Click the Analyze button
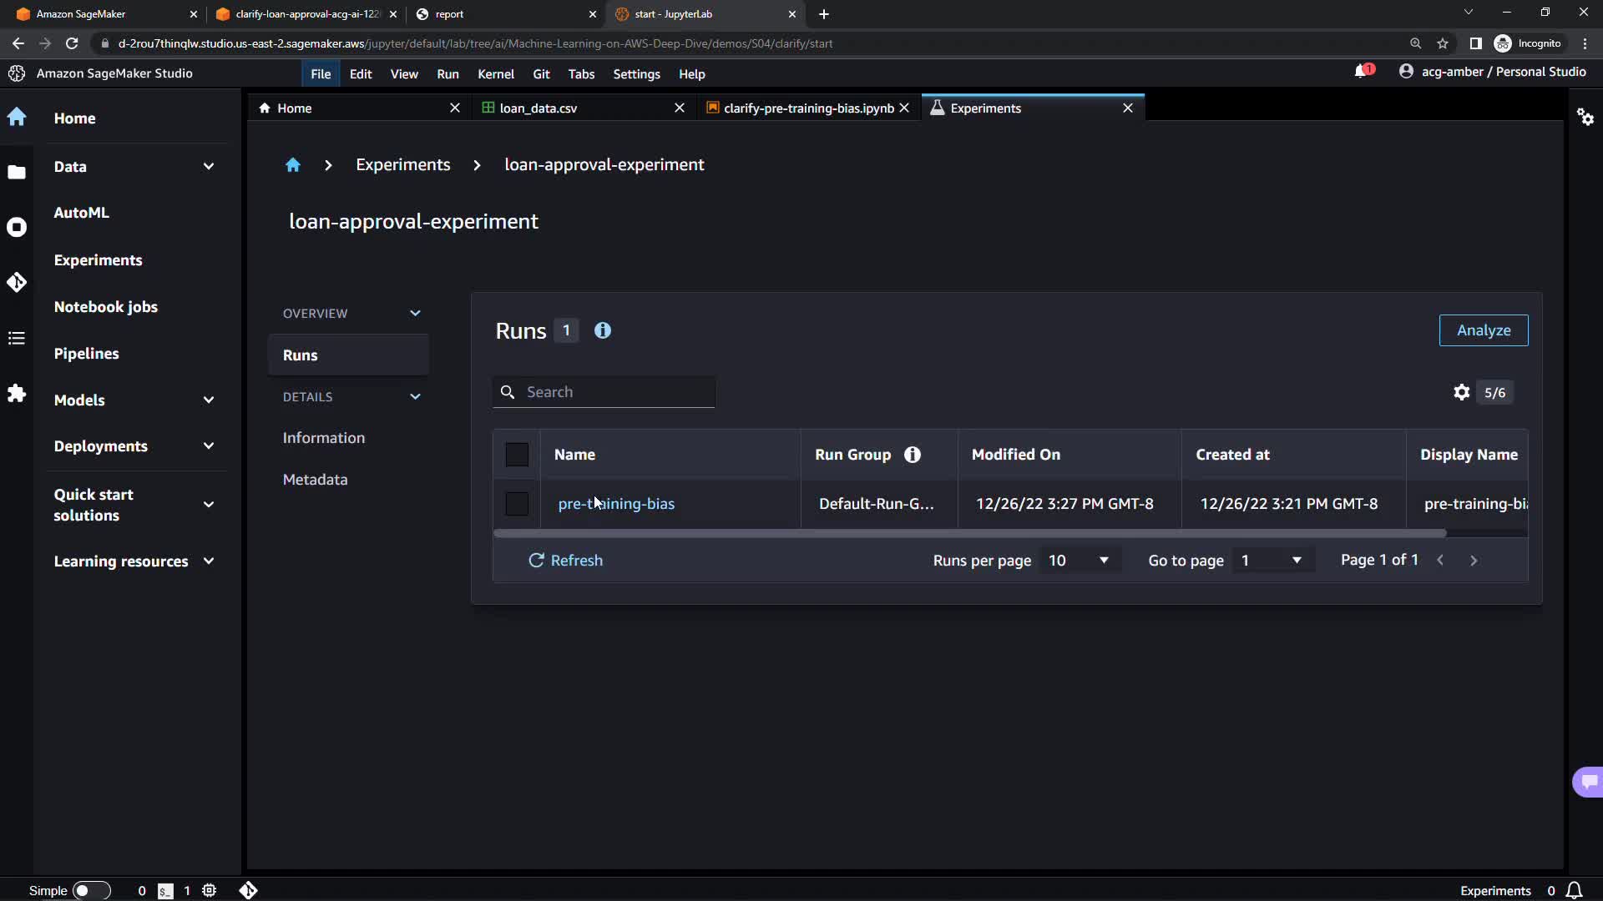 [x=1483, y=330]
